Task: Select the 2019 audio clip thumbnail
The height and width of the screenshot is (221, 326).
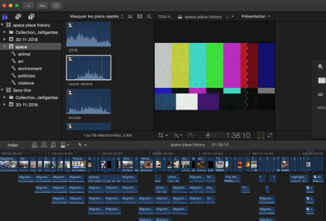Action: coord(89,34)
